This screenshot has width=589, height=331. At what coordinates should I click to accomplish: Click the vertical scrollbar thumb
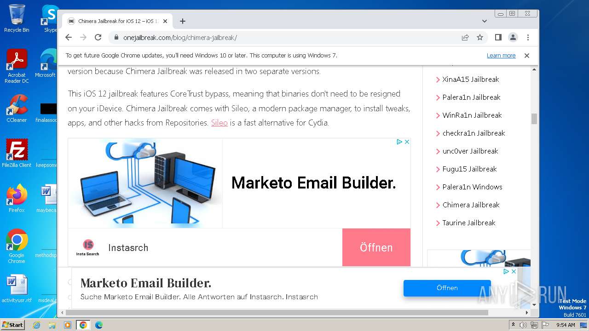[x=534, y=119]
